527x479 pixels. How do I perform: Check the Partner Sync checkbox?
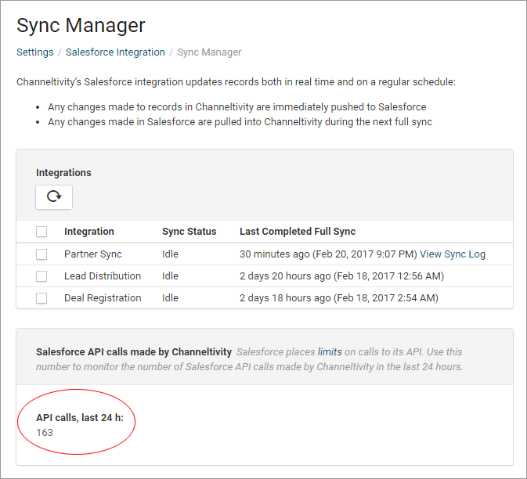click(x=42, y=254)
